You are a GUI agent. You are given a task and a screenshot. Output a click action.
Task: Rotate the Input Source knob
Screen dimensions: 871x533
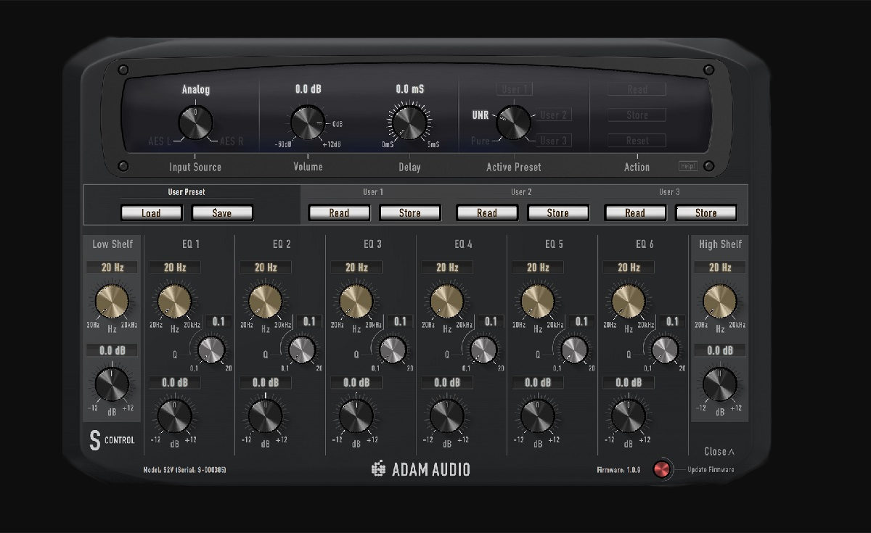point(194,122)
